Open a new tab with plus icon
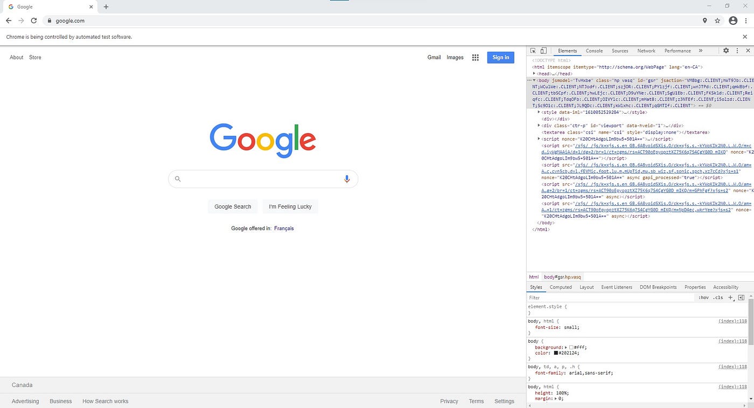 pos(106,7)
